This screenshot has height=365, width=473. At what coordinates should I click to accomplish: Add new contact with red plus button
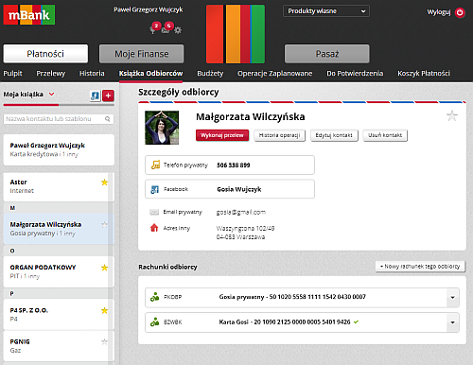pyautogui.click(x=108, y=96)
